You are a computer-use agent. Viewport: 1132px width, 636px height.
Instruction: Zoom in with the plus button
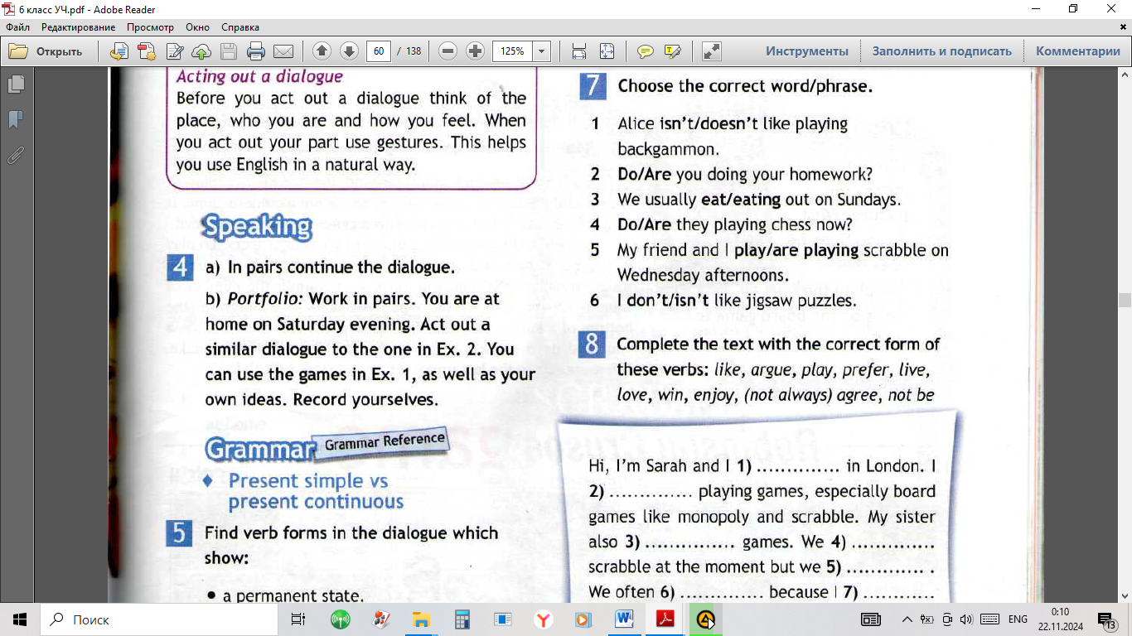[475, 51]
